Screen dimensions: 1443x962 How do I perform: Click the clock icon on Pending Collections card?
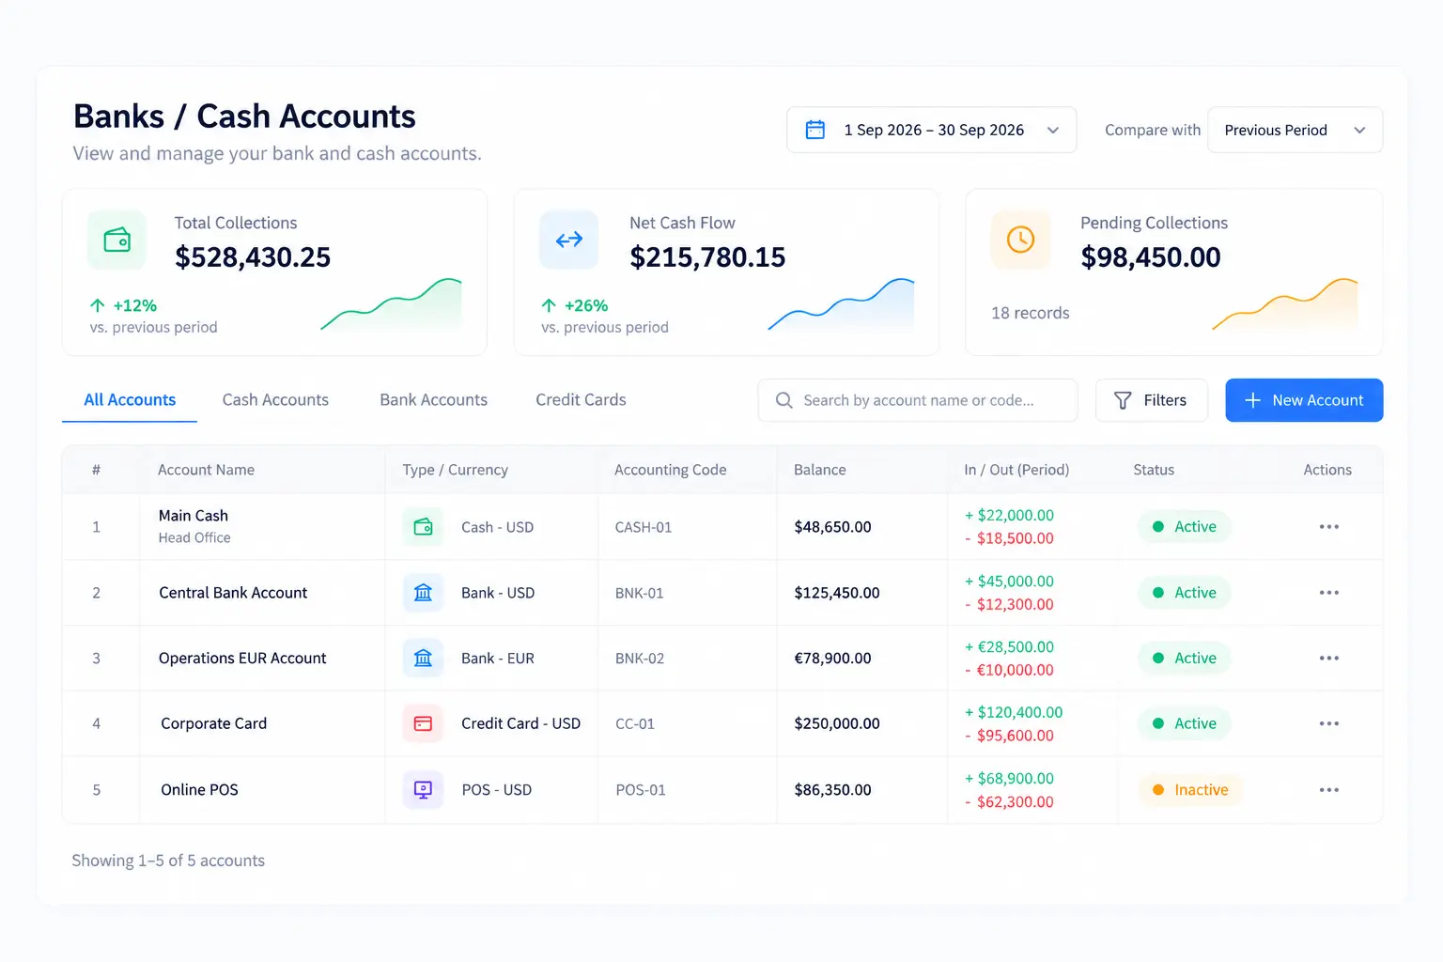(x=1020, y=240)
